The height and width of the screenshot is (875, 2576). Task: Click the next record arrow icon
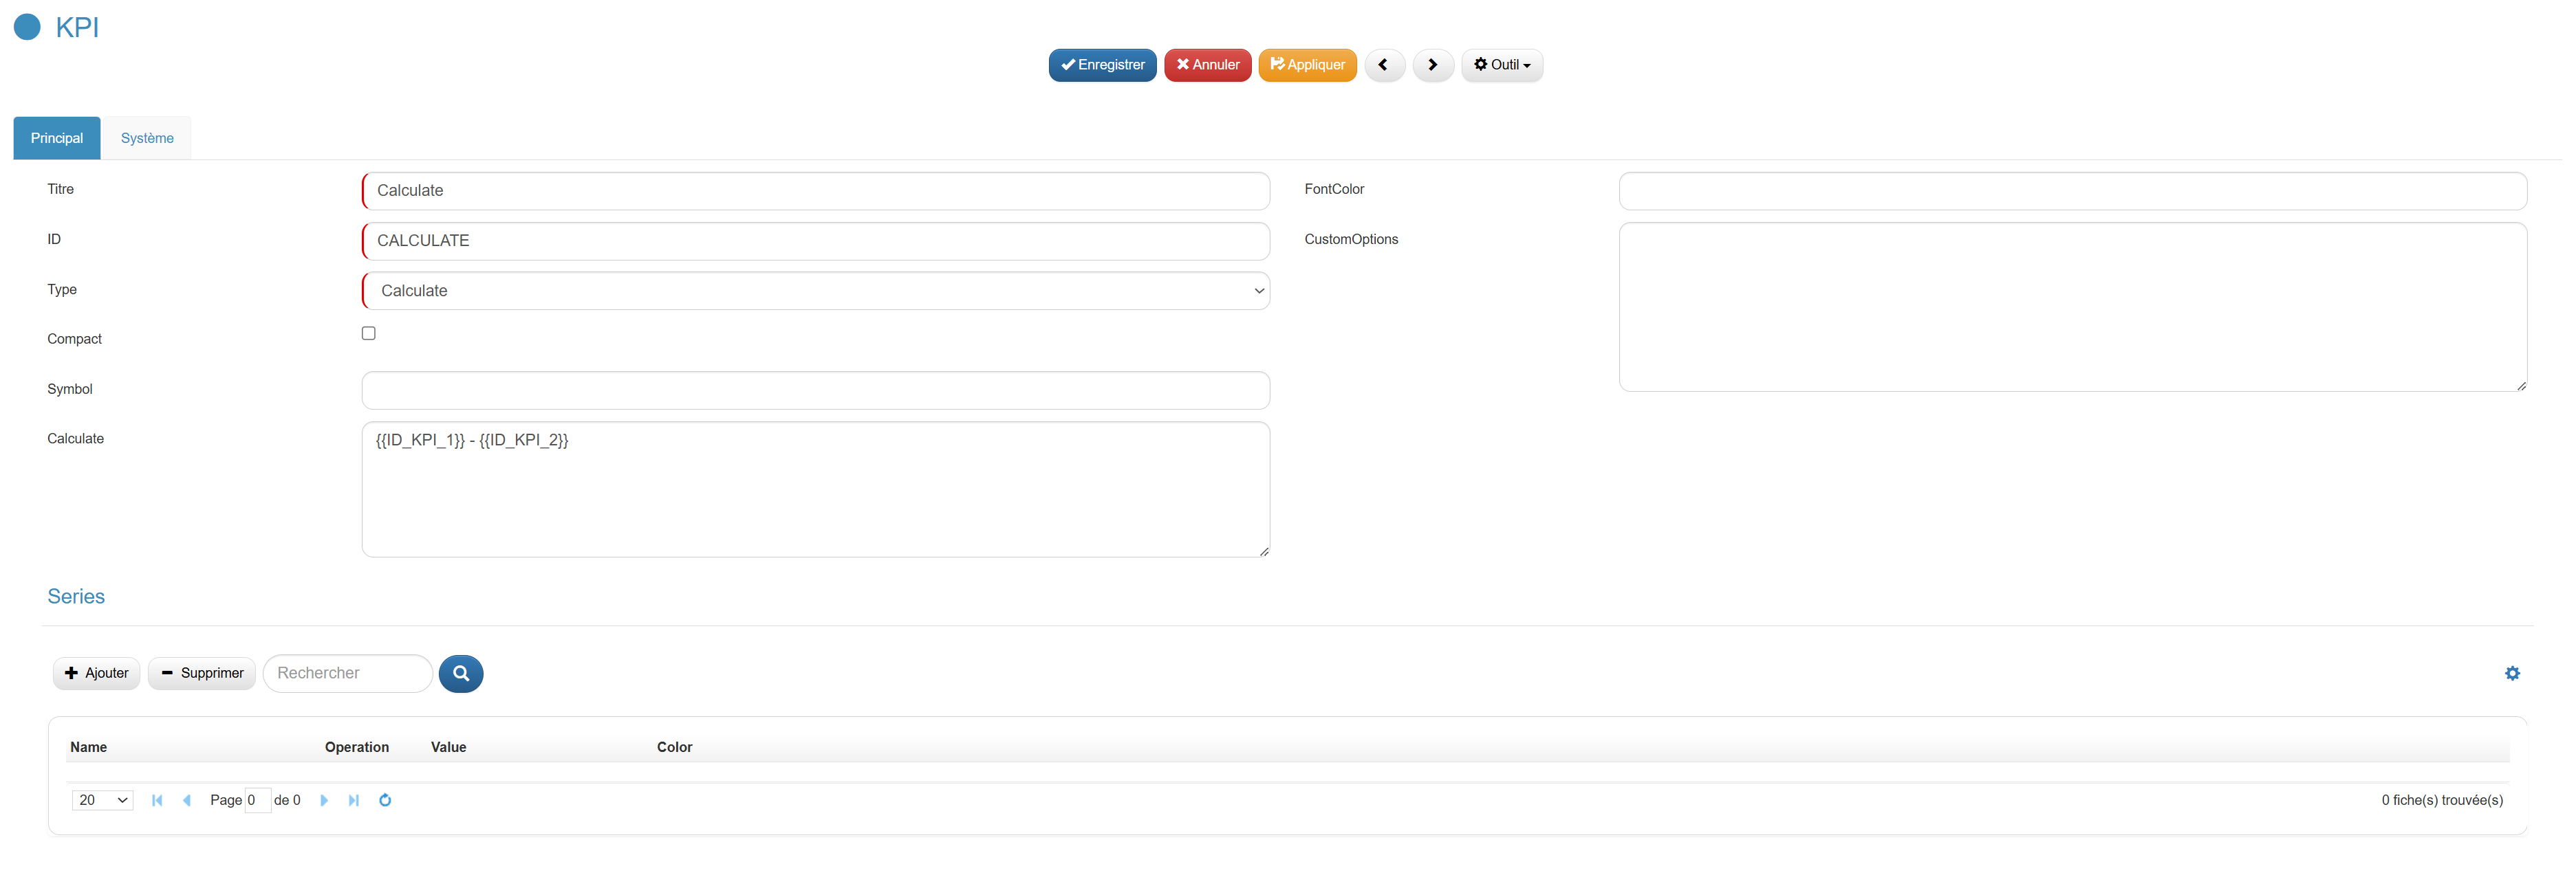pos(1432,65)
